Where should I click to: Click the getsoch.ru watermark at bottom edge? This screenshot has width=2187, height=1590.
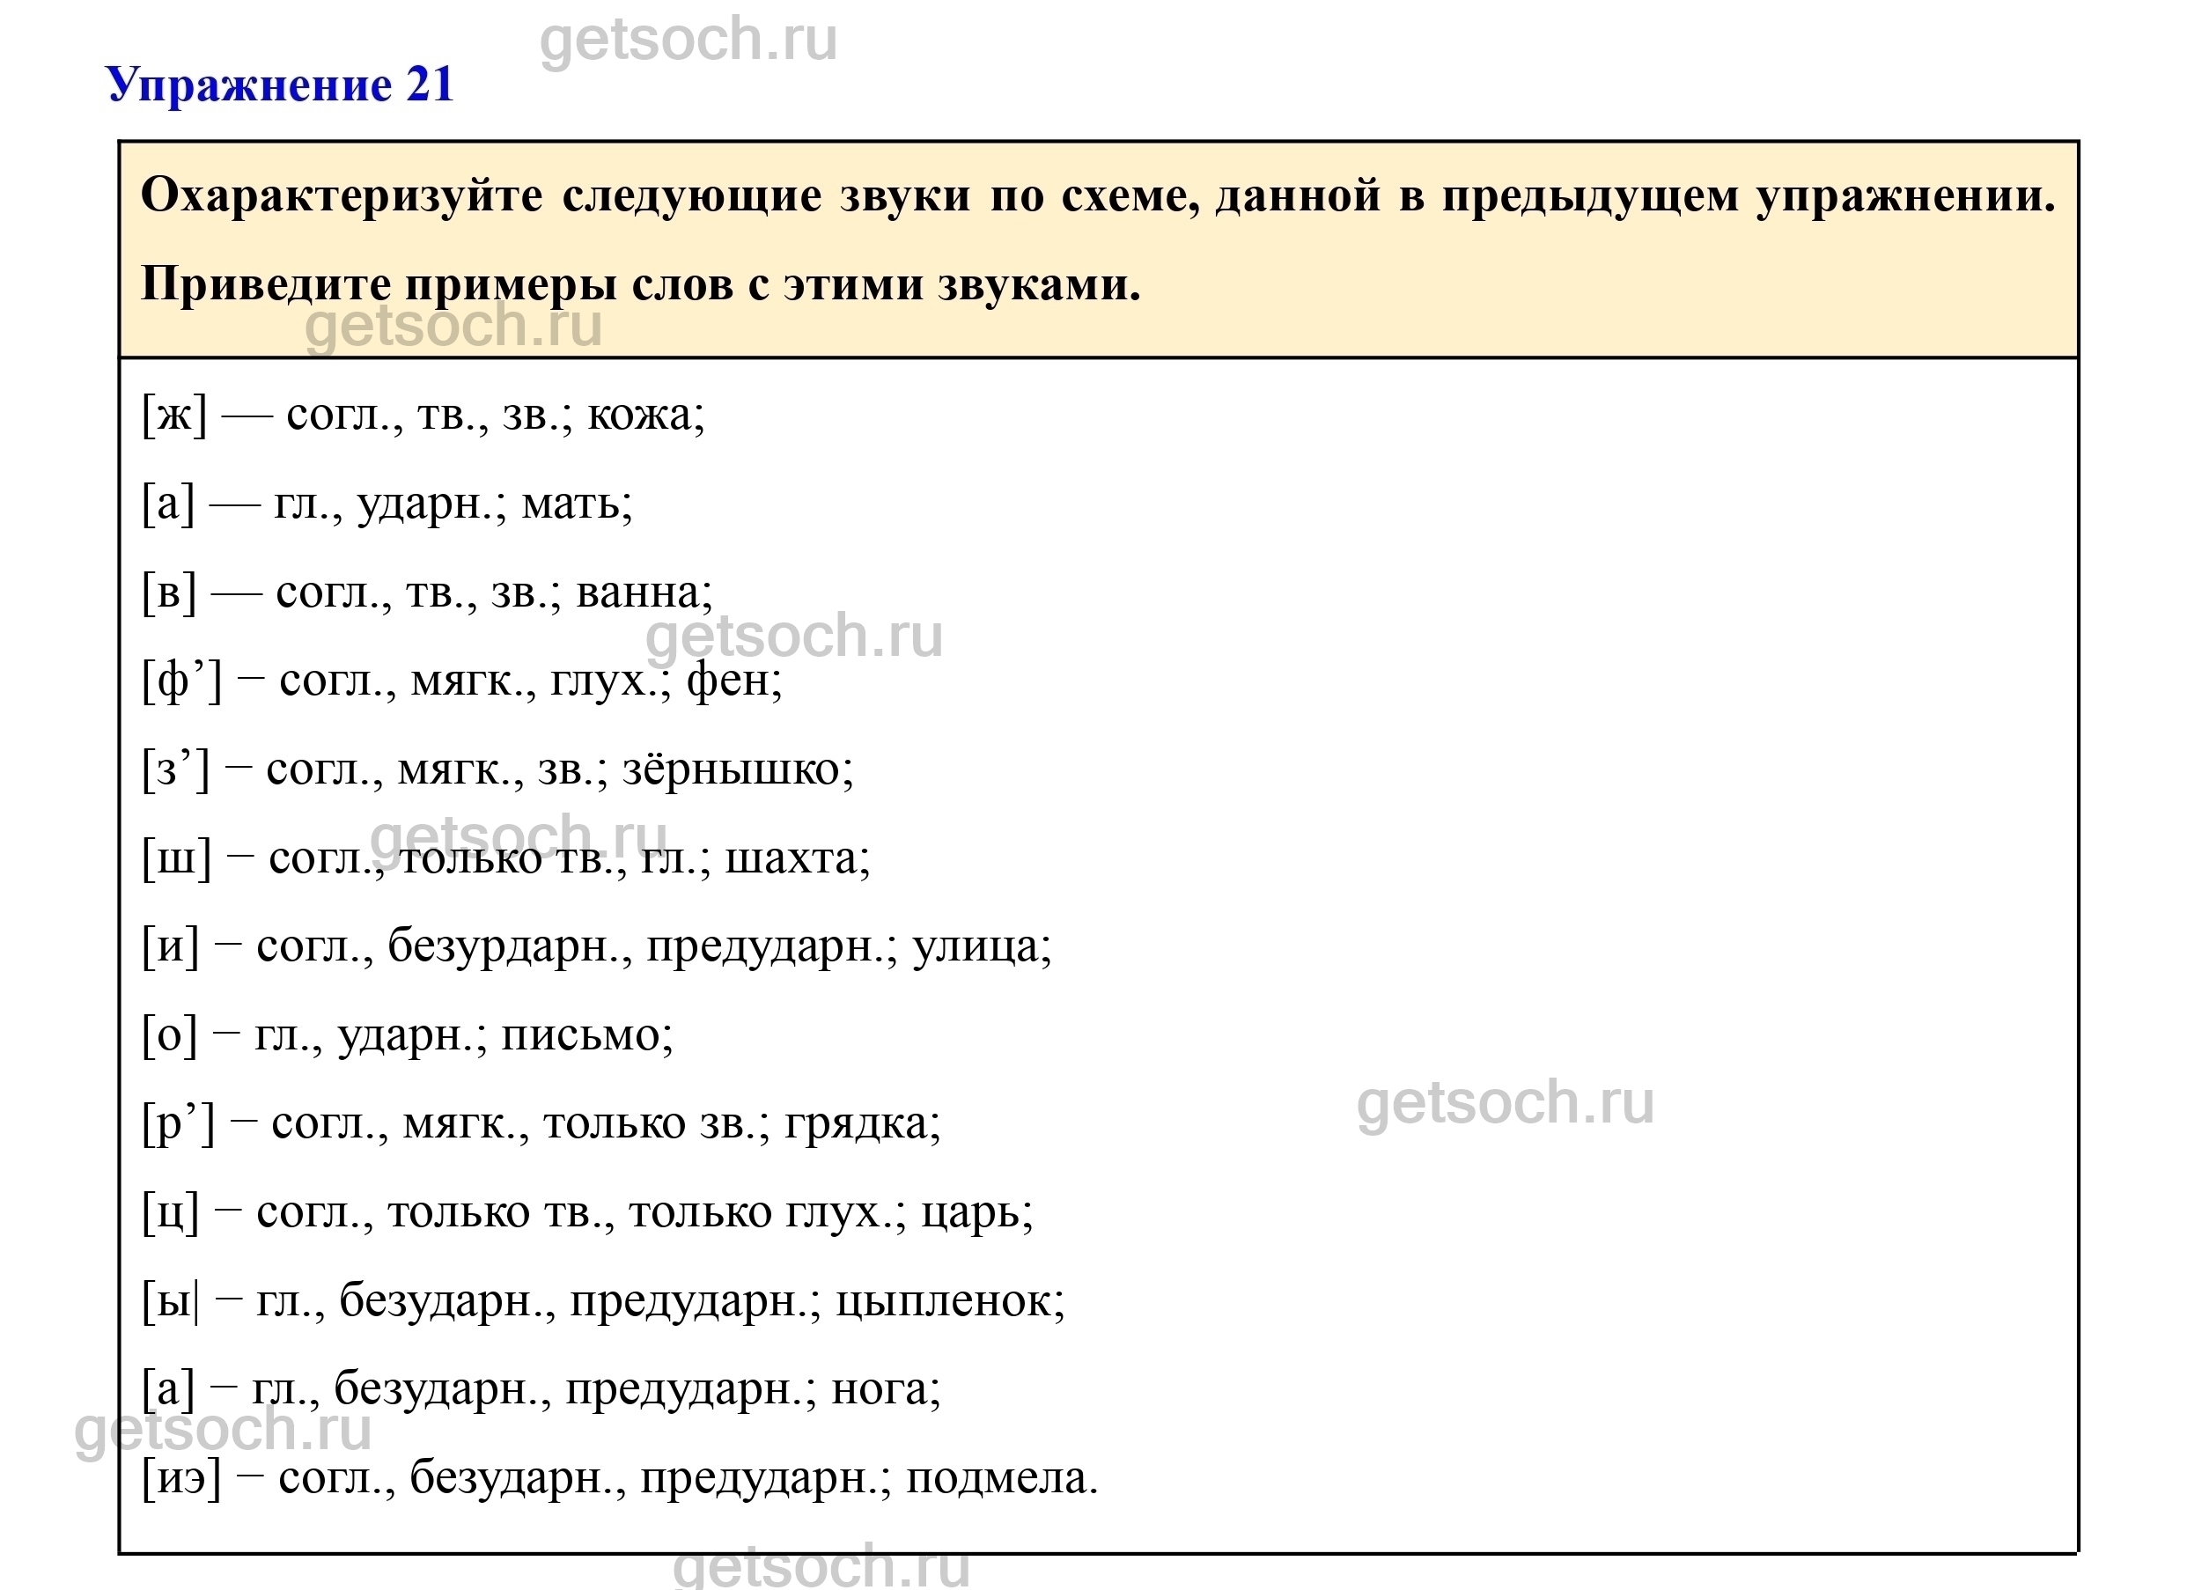pos(821,1567)
